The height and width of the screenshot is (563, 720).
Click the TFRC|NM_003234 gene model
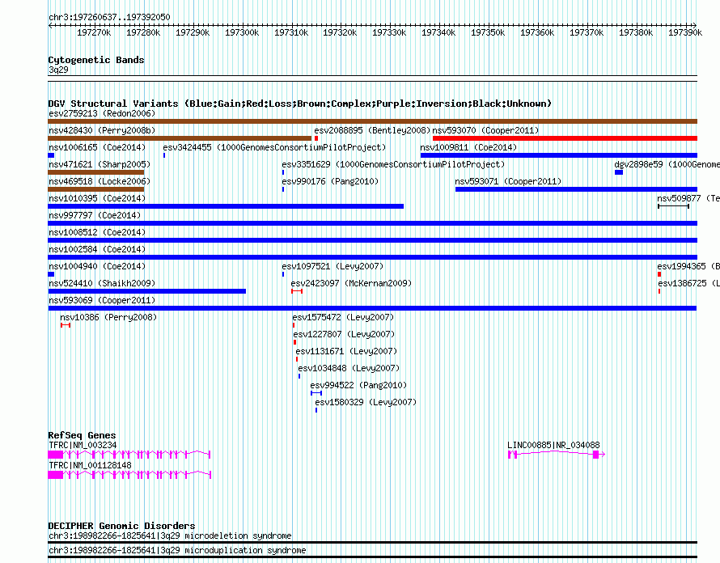tap(129, 455)
